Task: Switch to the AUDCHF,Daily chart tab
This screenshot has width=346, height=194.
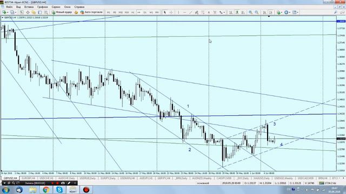Action: 66,178
